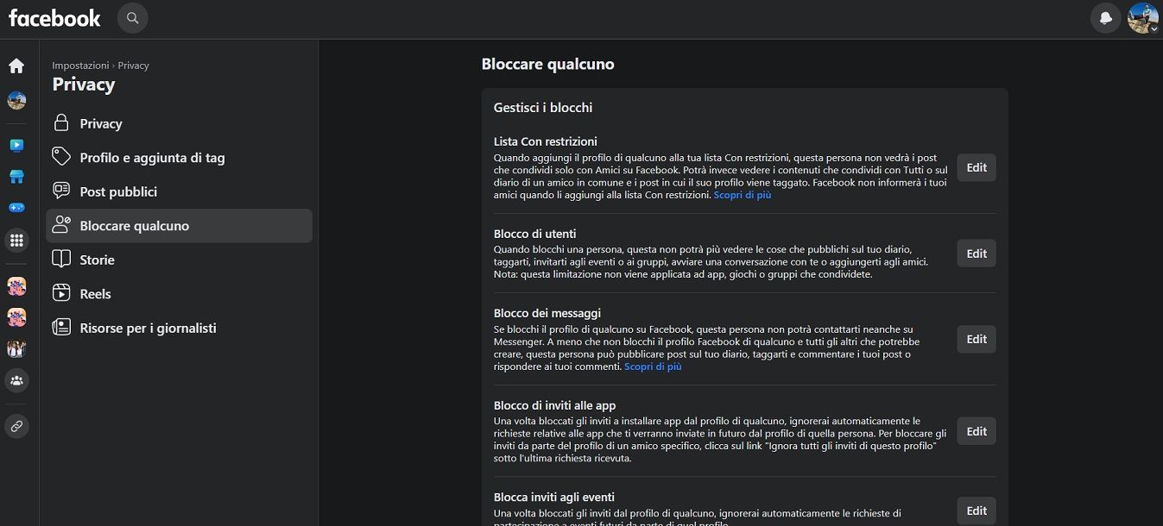Click the Post pubblici comment icon
The image size is (1163, 526).
[61, 191]
